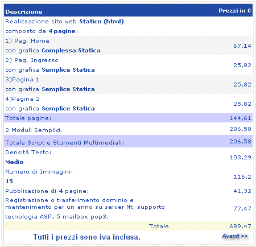256x247 pixels.
Task: Click the 144,61 total pages value
Action: (x=240, y=118)
